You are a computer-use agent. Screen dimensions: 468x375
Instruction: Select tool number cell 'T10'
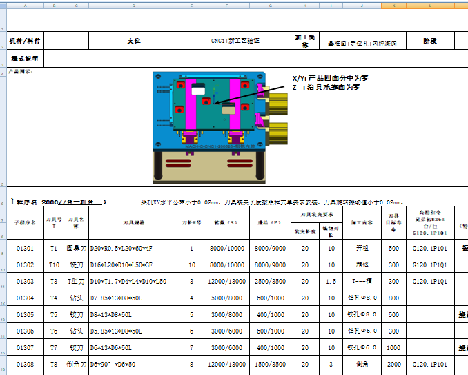point(54,265)
